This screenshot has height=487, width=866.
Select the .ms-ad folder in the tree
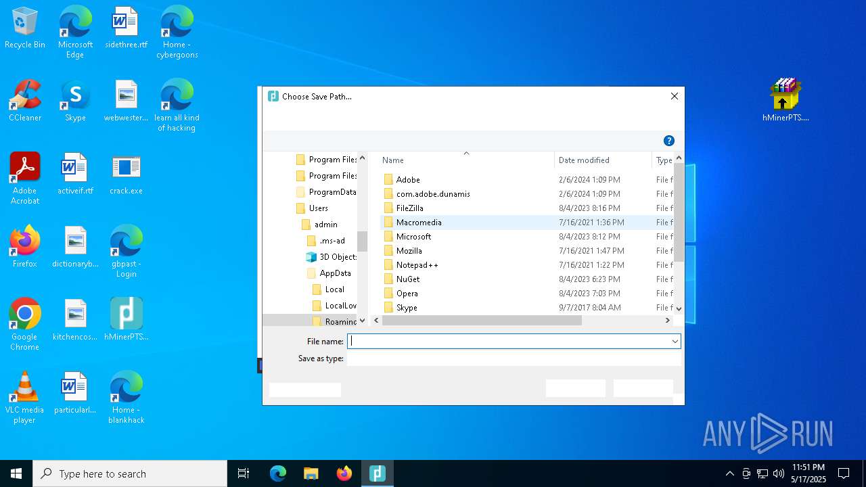click(x=326, y=241)
